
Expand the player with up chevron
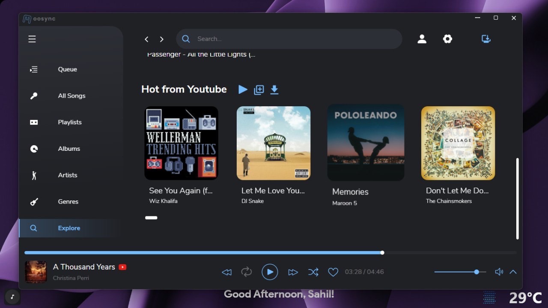click(513, 272)
